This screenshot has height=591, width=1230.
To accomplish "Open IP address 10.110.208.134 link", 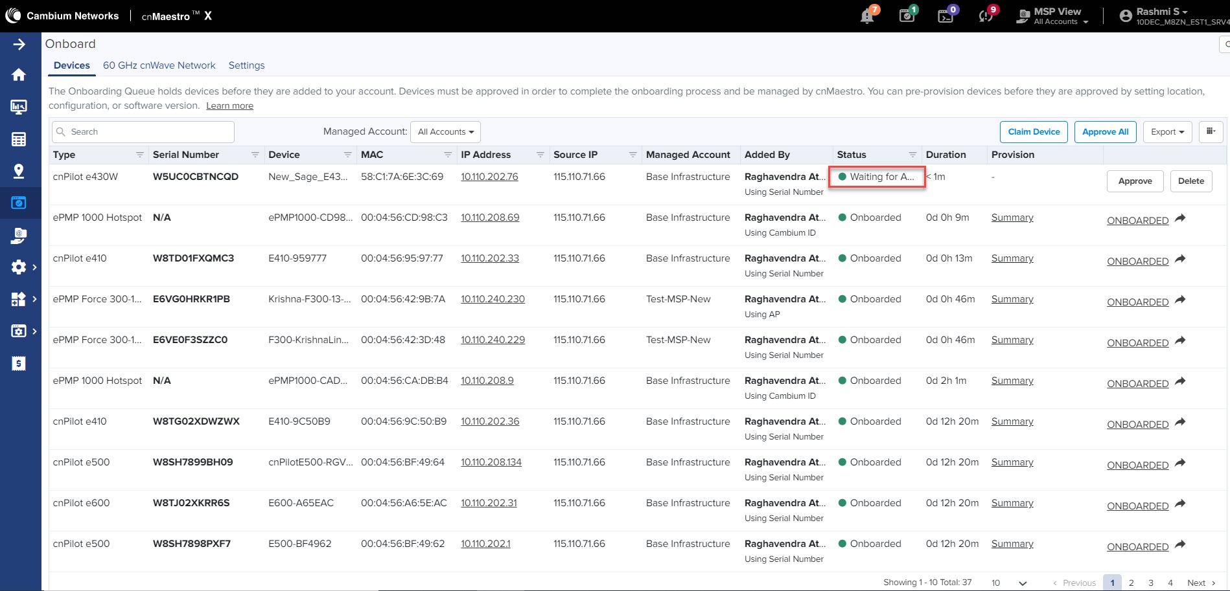I will 491,462.
